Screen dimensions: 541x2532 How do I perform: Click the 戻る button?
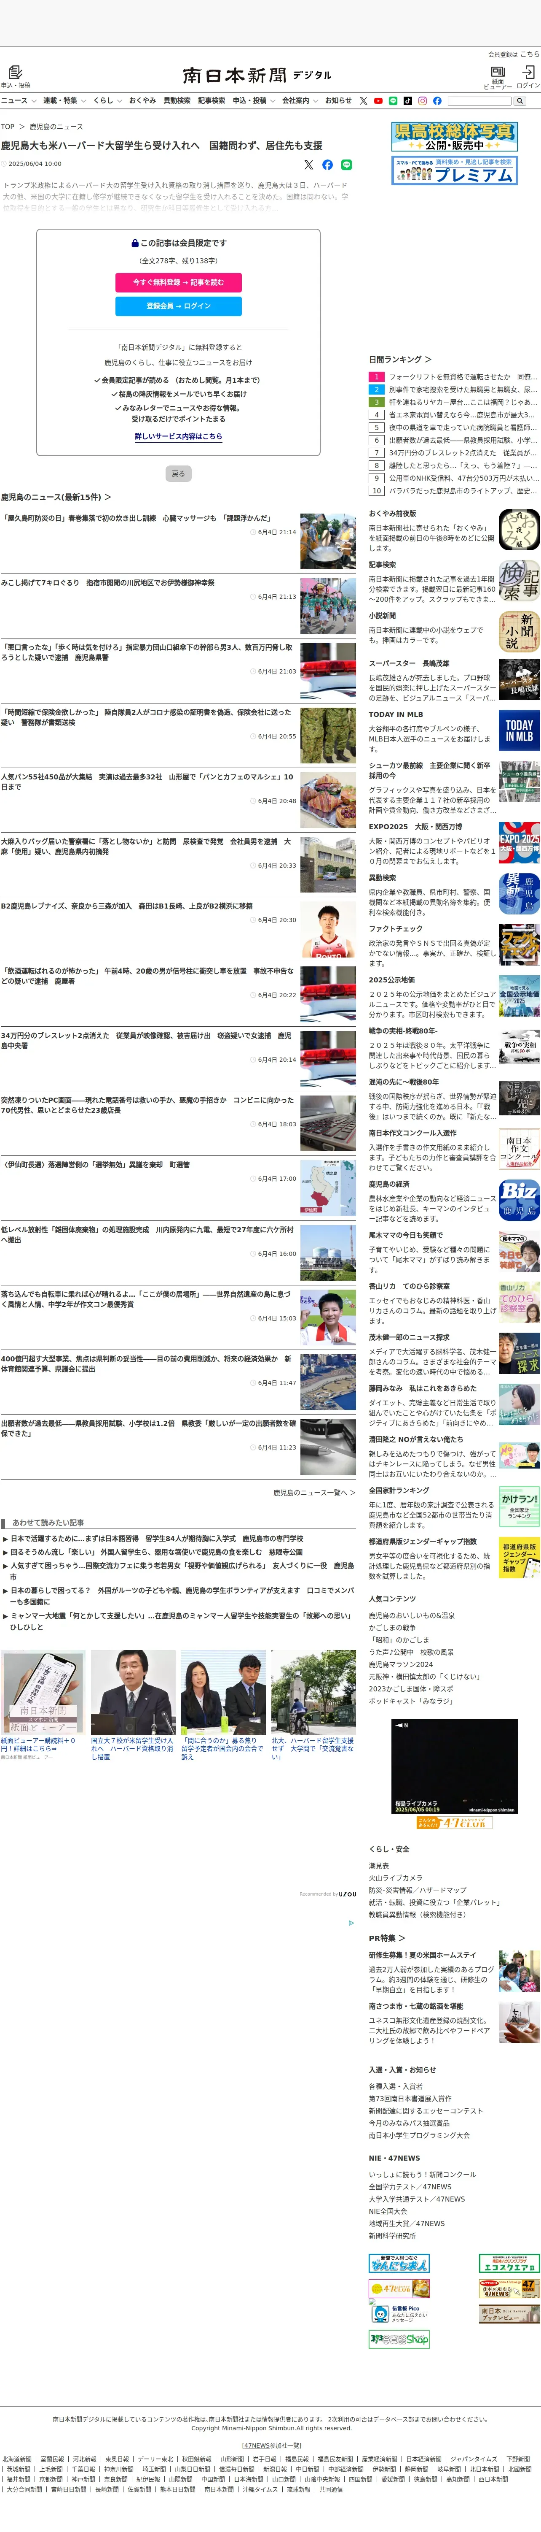tap(178, 474)
